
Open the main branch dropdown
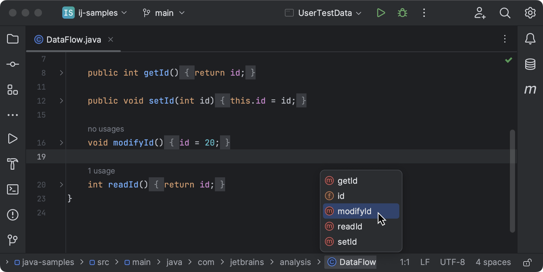click(x=164, y=13)
